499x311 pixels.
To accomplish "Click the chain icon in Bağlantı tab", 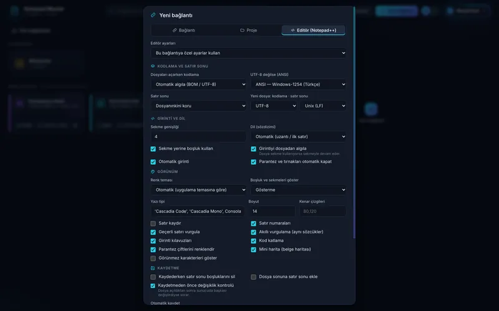I will (x=175, y=30).
